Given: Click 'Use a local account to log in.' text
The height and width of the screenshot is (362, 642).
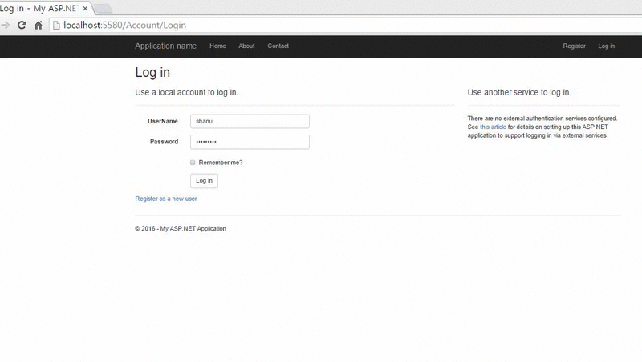Looking at the screenshot, I should pos(187,93).
